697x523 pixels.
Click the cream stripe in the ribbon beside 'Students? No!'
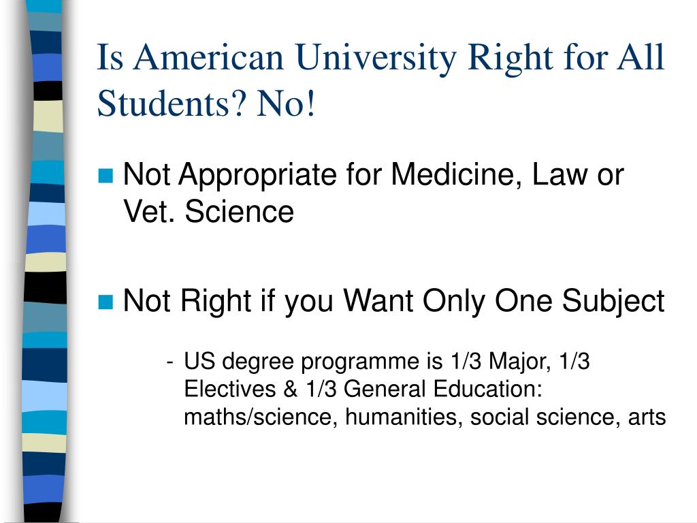click(48, 116)
